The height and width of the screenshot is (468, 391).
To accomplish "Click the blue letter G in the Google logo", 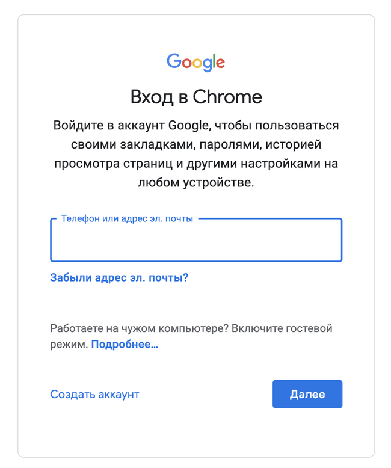I will (174, 61).
